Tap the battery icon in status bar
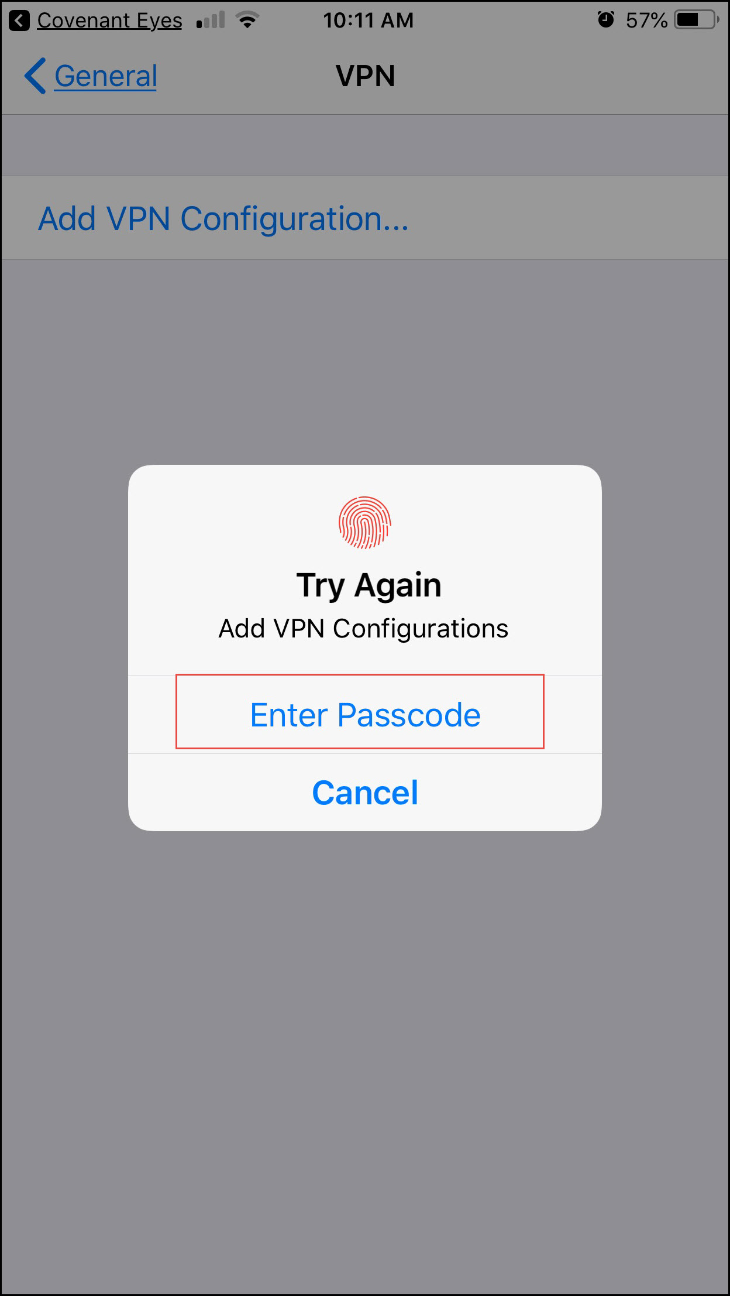The height and width of the screenshot is (1296, 730). (697, 20)
